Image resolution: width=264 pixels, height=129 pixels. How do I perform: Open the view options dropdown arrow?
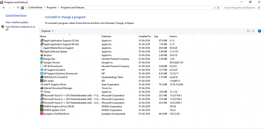pyautogui.click(x=253, y=31)
